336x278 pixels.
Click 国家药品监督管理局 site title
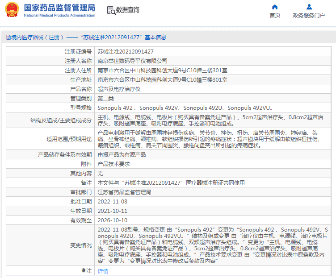tap(59, 8)
